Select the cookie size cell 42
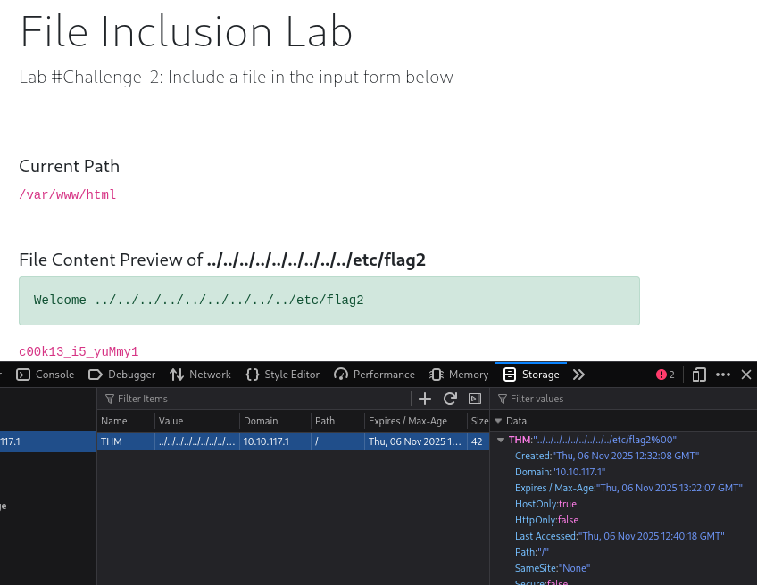Image resolution: width=757 pixels, height=585 pixels. [478, 441]
